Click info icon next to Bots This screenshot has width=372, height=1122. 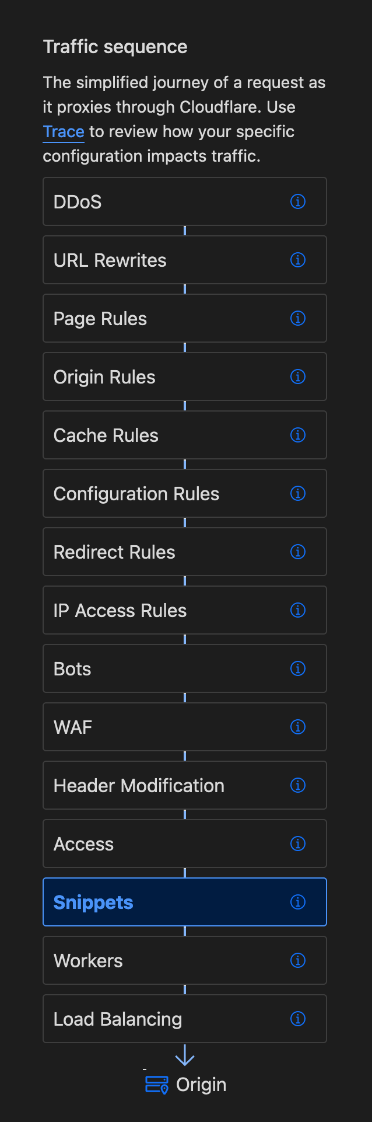(x=298, y=668)
